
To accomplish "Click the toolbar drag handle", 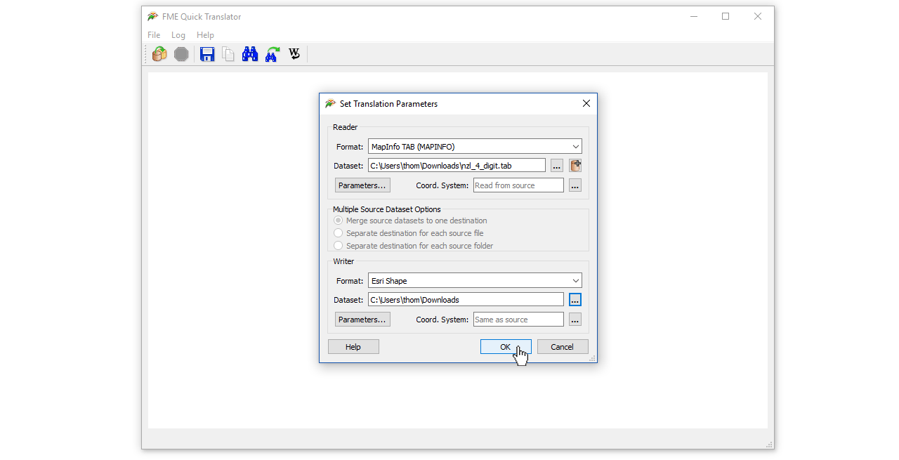I will [146, 54].
